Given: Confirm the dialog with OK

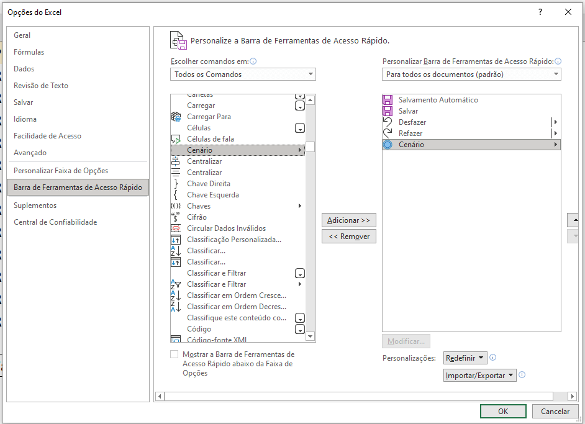Looking at the screenshot, I should (x=503, y=412).
